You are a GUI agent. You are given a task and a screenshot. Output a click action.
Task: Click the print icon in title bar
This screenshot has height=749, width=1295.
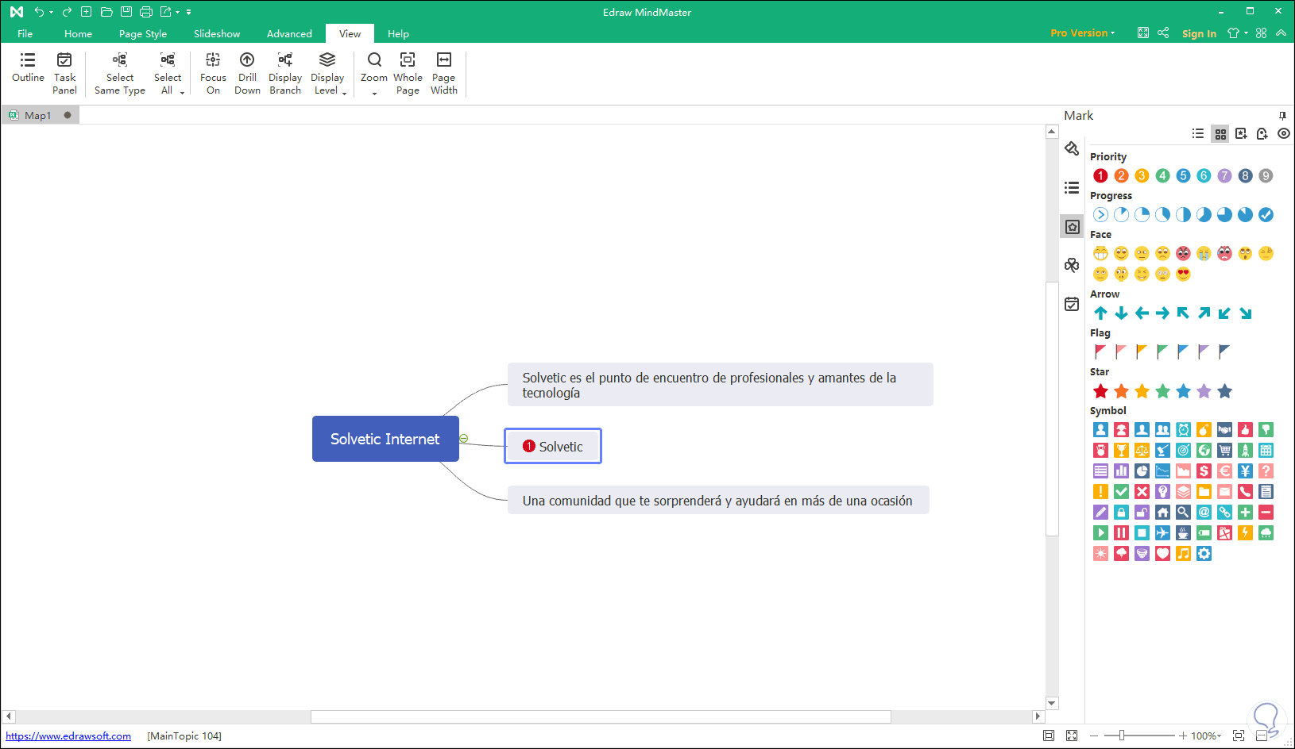pyautogui.click(x=146, y=12)
